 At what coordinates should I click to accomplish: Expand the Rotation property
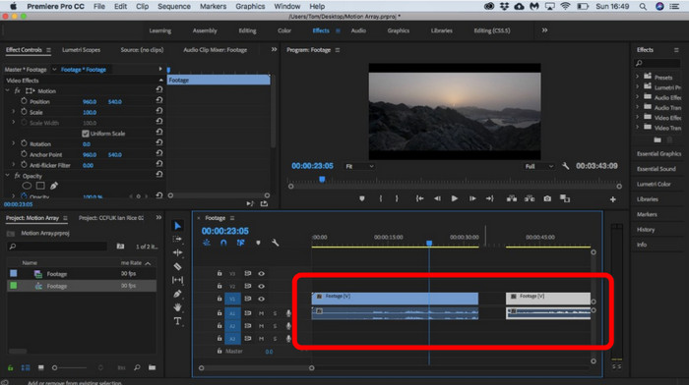coord(13,143)
